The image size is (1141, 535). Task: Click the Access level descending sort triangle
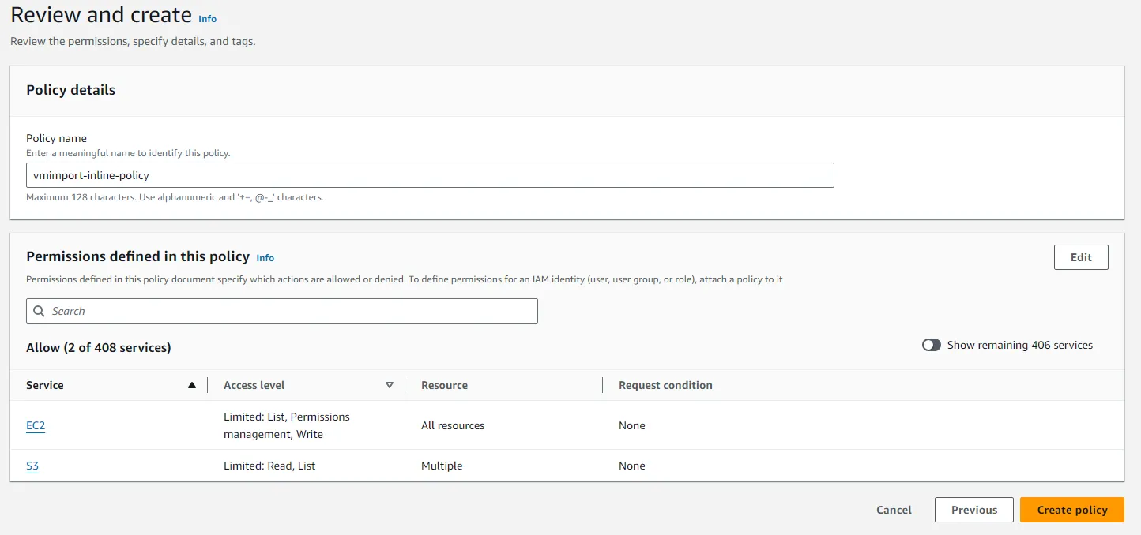tap(389, 385)
